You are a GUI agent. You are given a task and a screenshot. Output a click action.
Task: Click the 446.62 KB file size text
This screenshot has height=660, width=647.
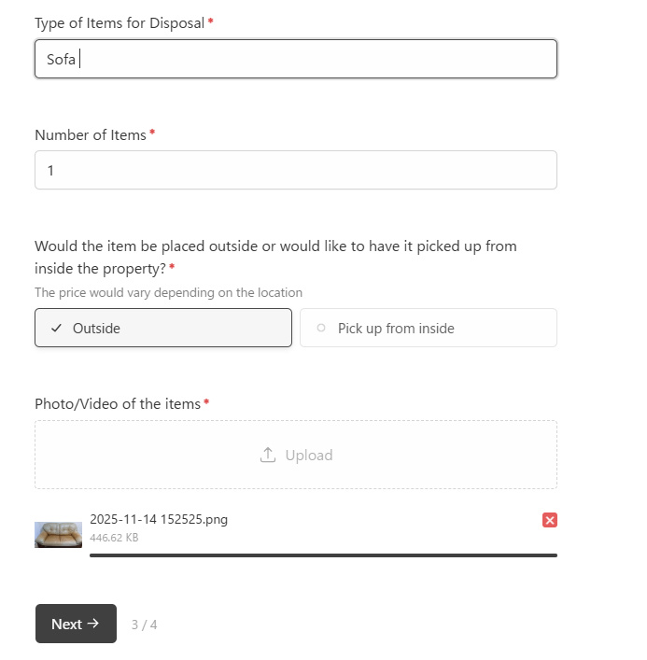[114, 537]
